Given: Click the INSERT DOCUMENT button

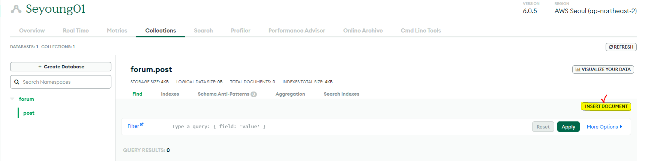Looking at the screenshot, I should pos(606,106).
